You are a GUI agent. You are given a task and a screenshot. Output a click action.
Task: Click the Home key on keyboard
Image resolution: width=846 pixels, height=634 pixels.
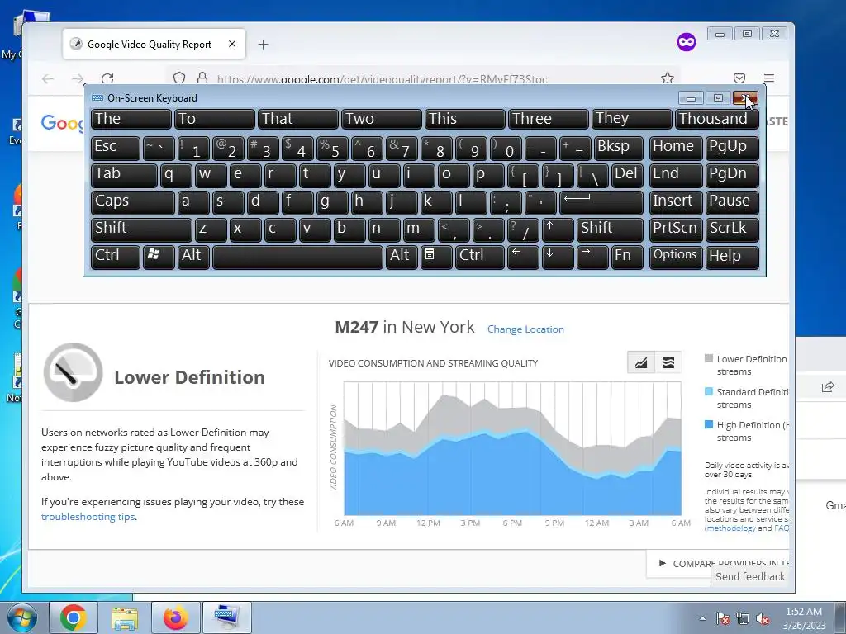[676, 149]
